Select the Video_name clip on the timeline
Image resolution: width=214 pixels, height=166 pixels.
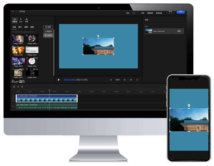click(x=47, y=98)
